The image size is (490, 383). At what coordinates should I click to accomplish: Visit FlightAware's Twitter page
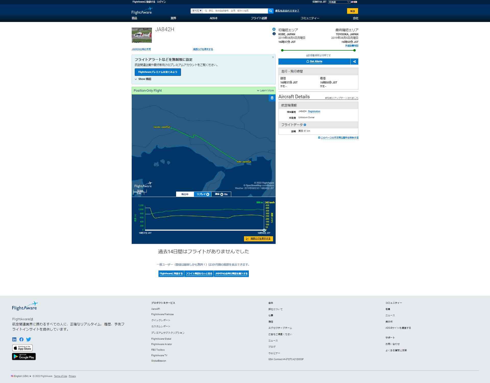29,339
